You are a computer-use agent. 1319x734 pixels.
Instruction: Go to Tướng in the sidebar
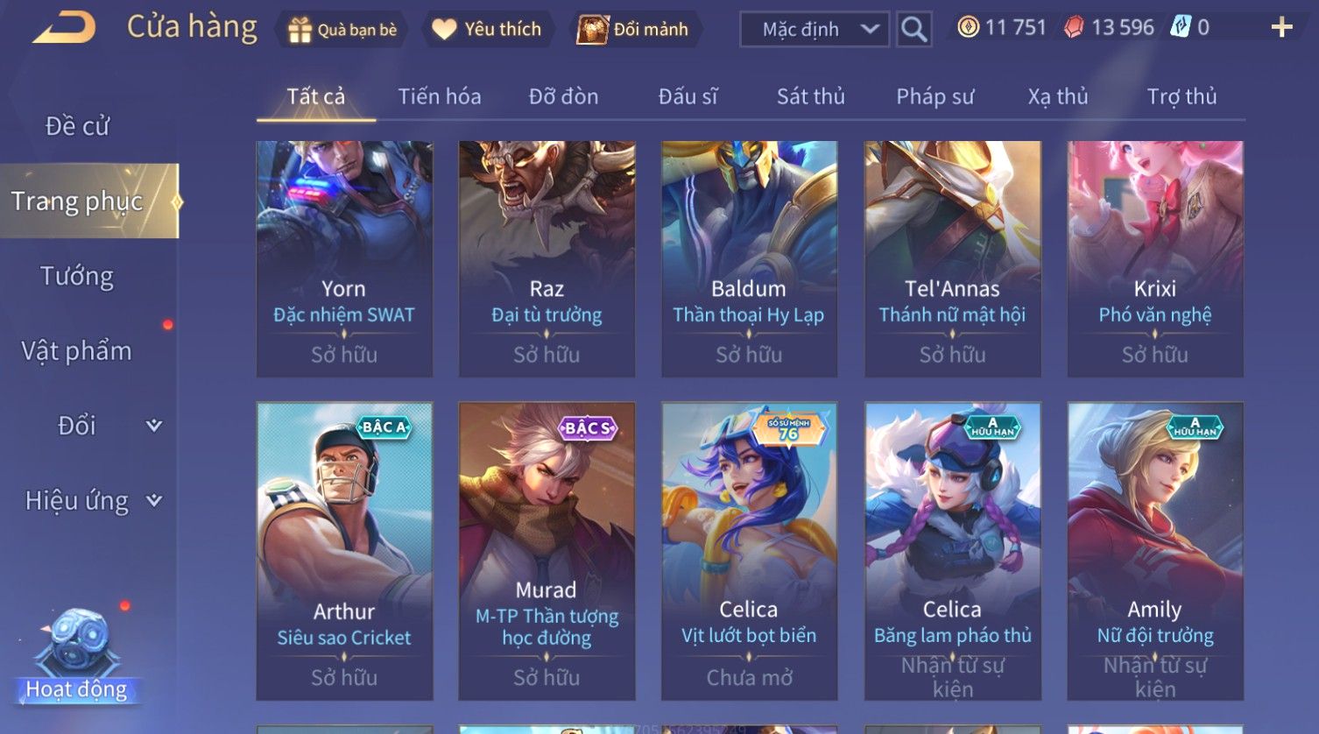[x=77, y=276]
